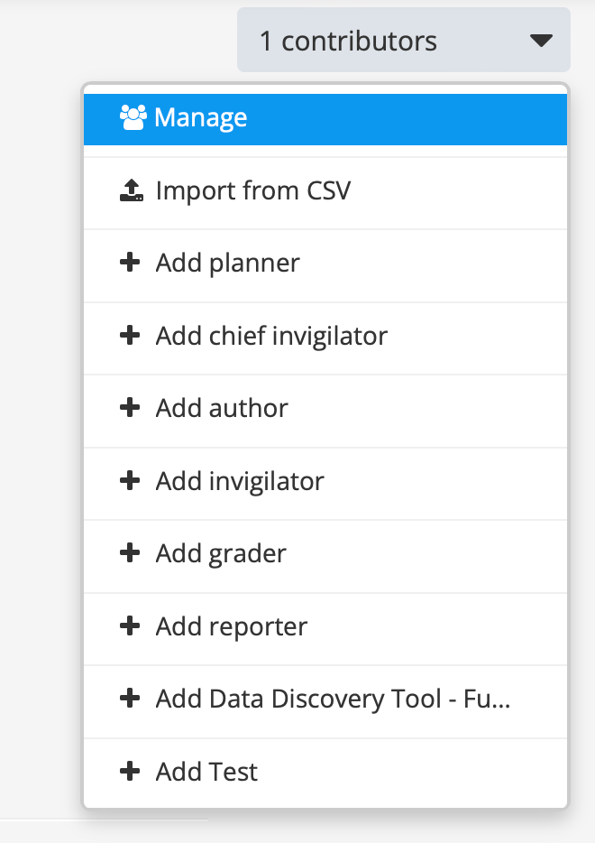Click the plus icon next to Add Test
Image resolution: width=595 pixels, height=843 pixels.
point(130,771)
